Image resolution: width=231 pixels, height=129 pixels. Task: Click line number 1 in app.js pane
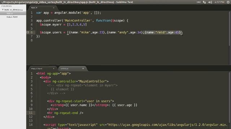[31, 13]
